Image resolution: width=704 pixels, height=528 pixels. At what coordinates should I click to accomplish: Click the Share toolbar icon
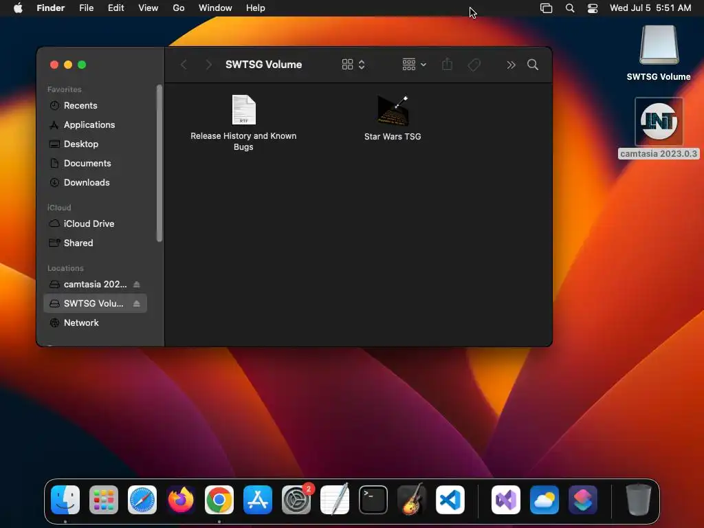[447, 65]
